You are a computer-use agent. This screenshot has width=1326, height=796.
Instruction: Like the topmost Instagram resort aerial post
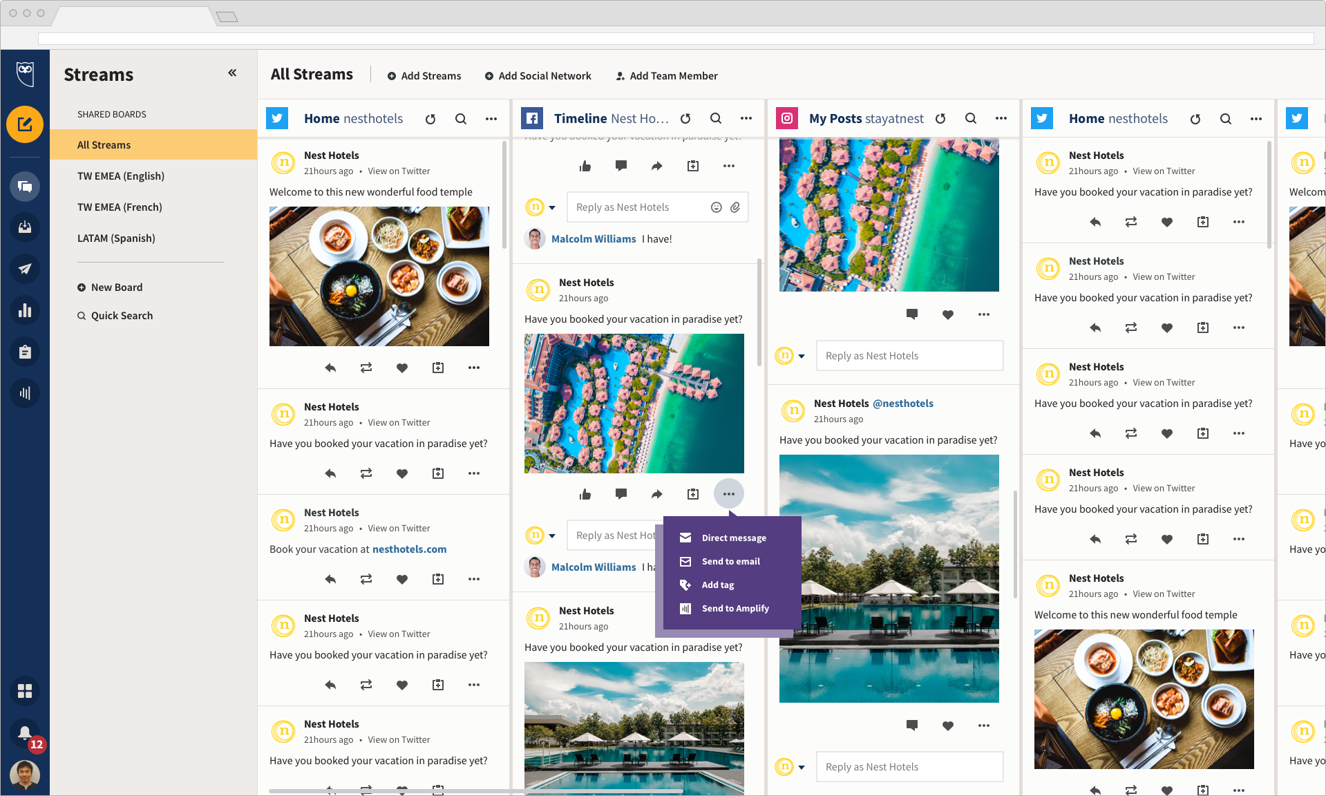948,314
